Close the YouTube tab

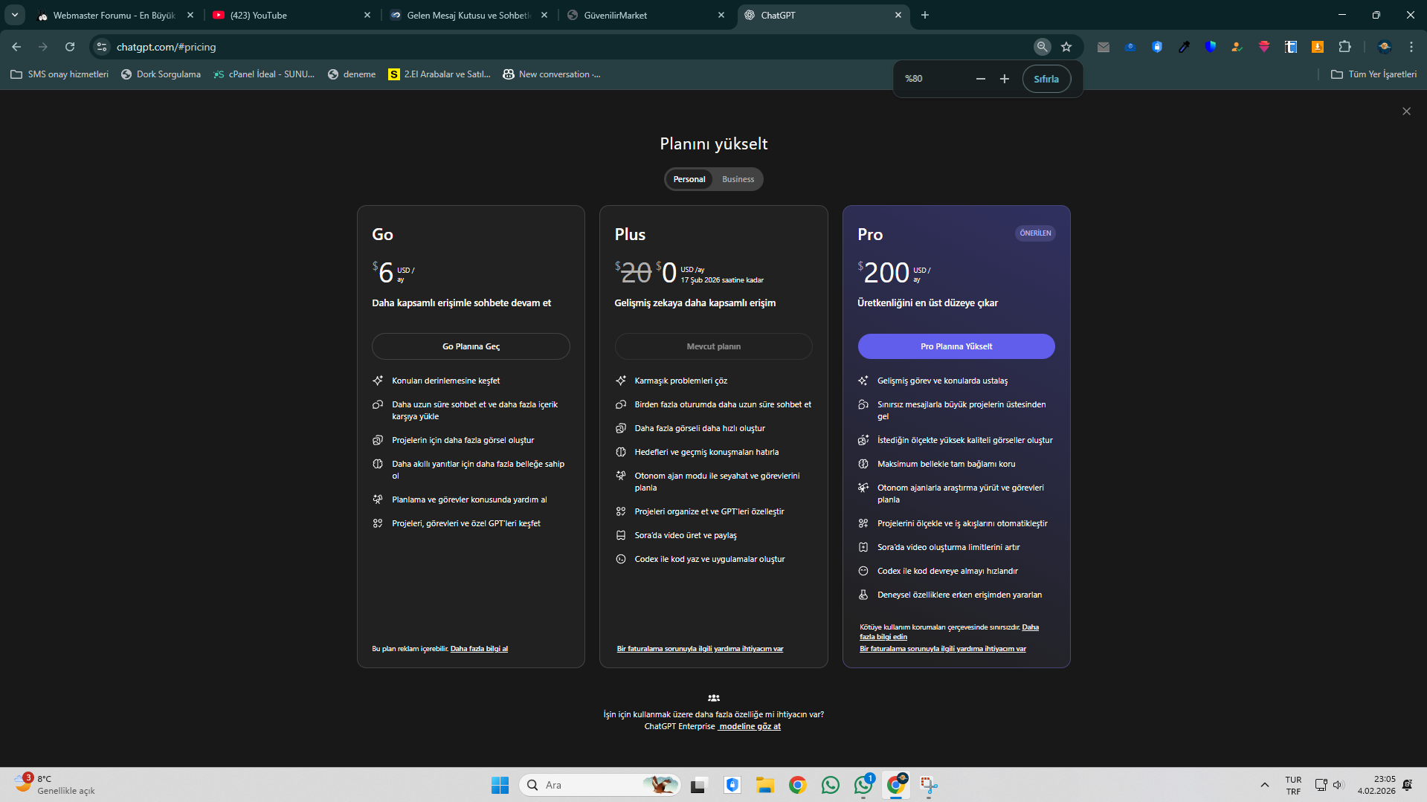pyautogui.click(x=367, y=15)
